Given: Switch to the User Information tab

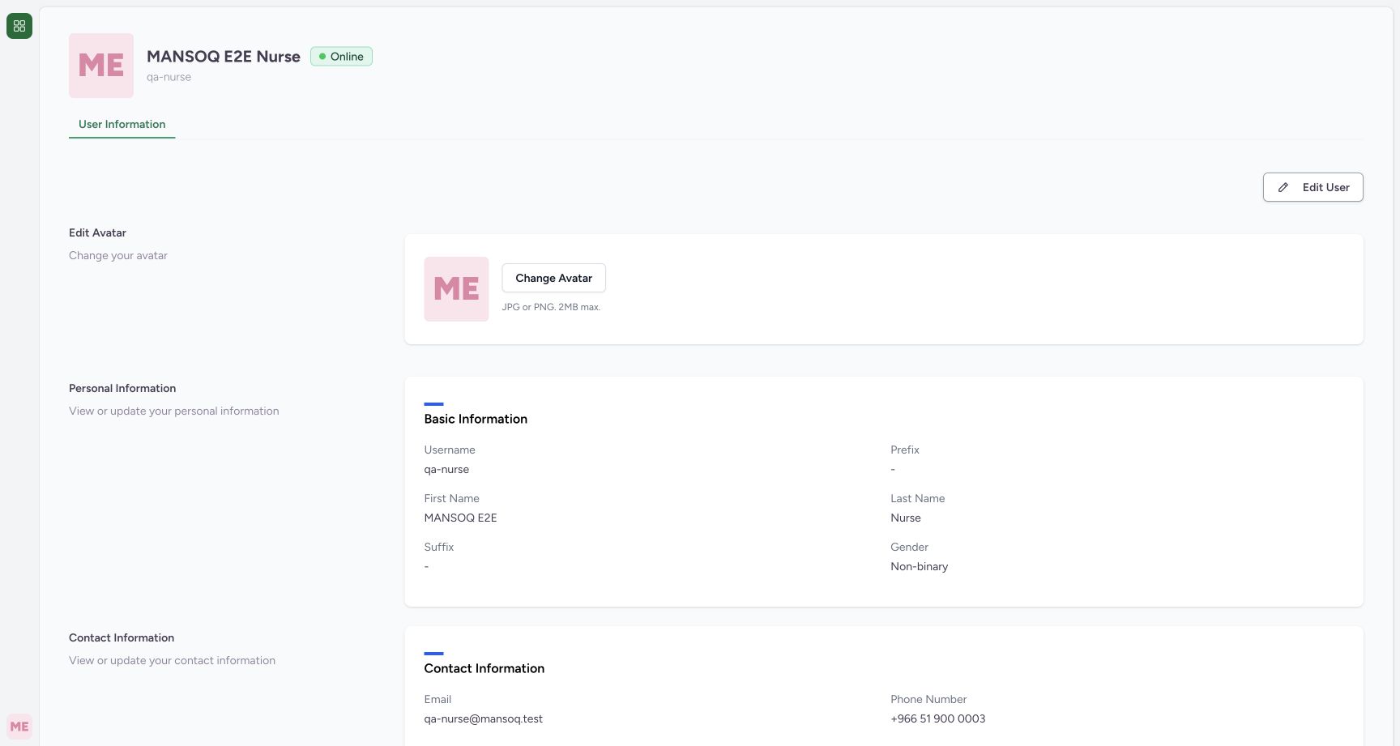Looking at the screenshot, I should pos(122,124).
